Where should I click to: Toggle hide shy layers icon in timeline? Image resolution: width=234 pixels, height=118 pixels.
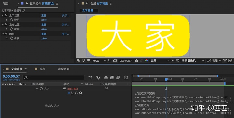click(x=106, y=77)
